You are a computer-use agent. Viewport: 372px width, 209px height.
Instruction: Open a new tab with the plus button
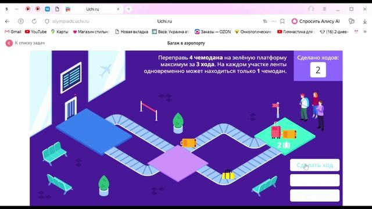[x=128, y=9]
